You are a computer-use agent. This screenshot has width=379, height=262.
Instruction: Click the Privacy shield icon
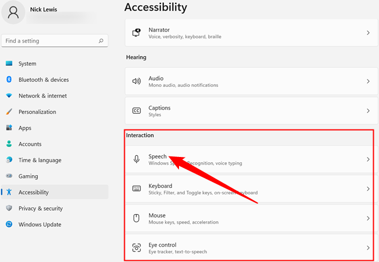[x=9, y=208]
